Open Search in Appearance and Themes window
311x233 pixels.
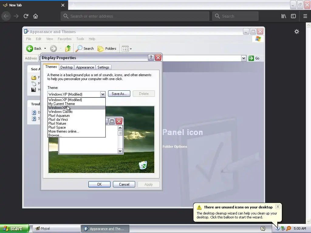[85, 49]
